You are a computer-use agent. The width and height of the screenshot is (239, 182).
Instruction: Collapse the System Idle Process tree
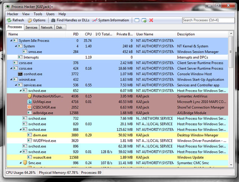tap(11, 41)
